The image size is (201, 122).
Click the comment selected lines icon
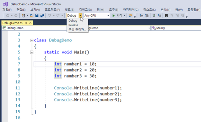[x=154, y=16]
